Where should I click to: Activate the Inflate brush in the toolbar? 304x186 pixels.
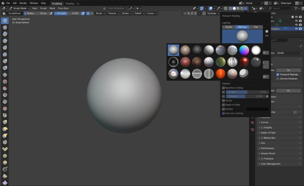coord(4,61)
